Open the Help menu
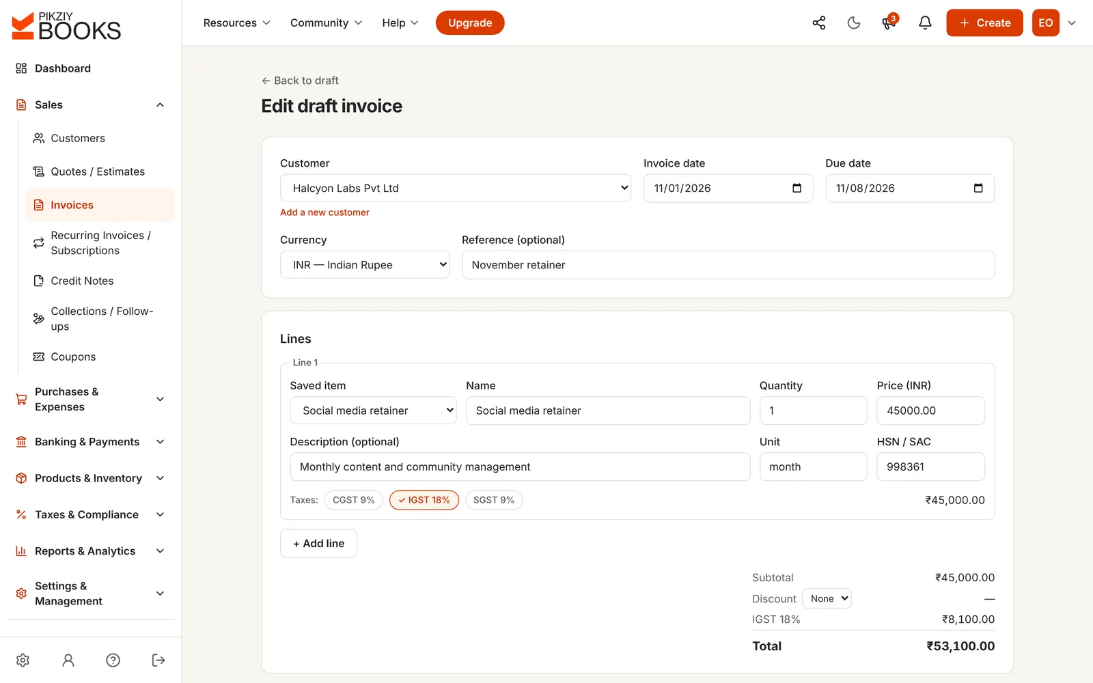The width and height of the screenshot is (1093, 683). (400, 23)
